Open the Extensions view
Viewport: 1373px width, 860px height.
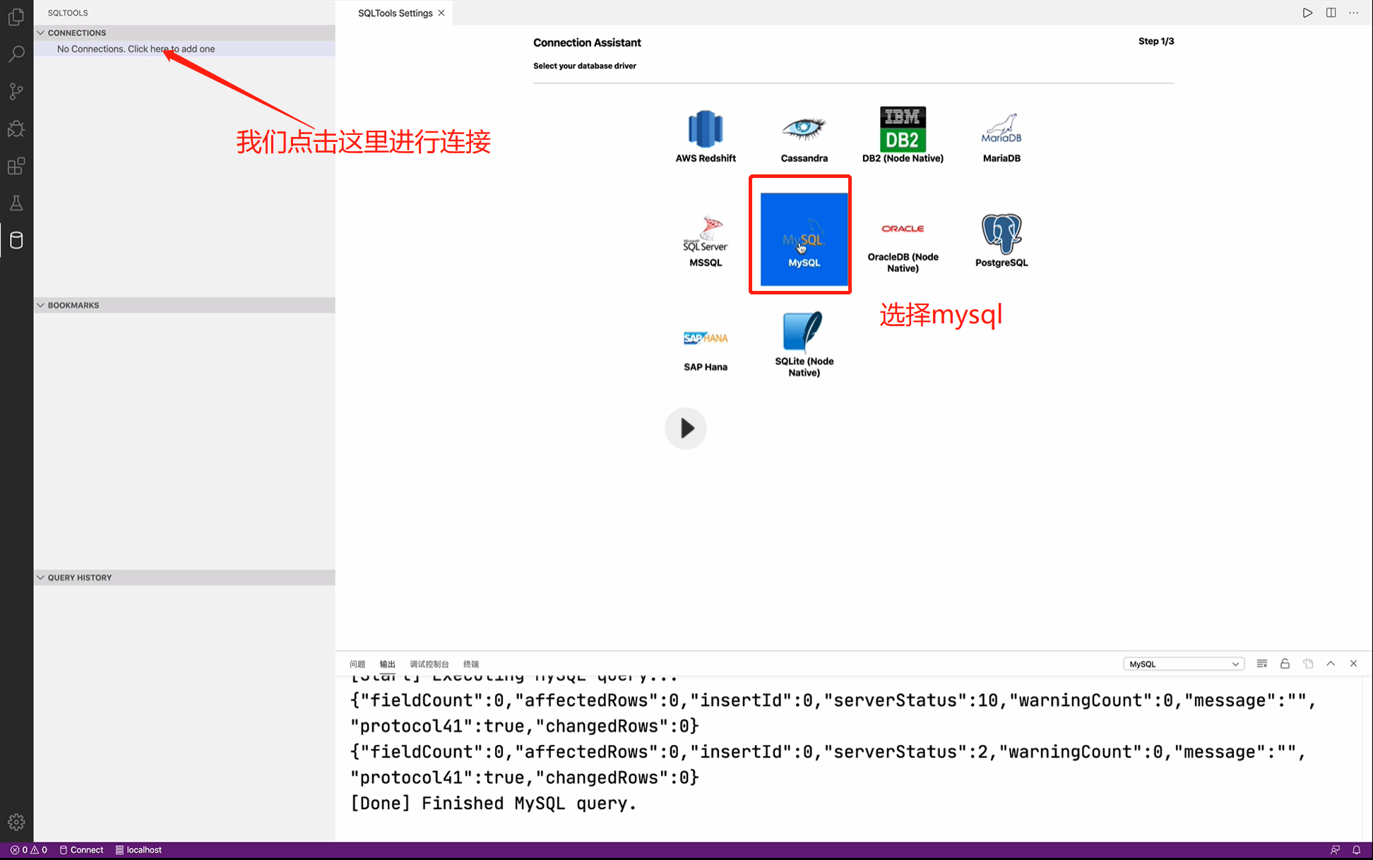(x=16, y=166)
